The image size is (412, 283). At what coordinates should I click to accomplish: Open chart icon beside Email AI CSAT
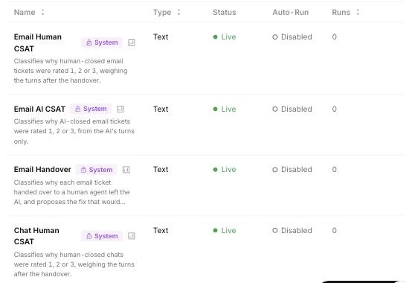click(120, 109)
